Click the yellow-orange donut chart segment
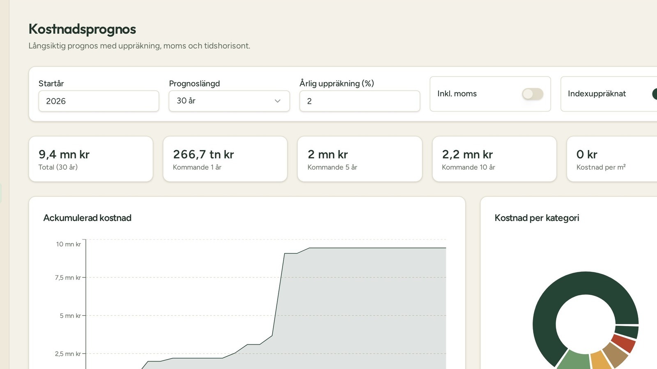This screenshot has height=369, width=657. coord(600,360)
